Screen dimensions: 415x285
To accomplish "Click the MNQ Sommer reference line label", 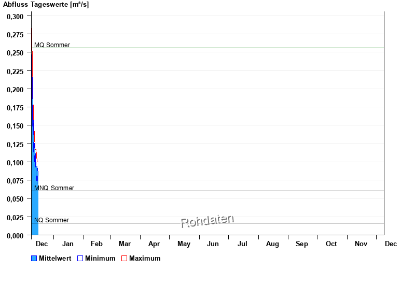I will pyautogui.click(x=54, y=188).
